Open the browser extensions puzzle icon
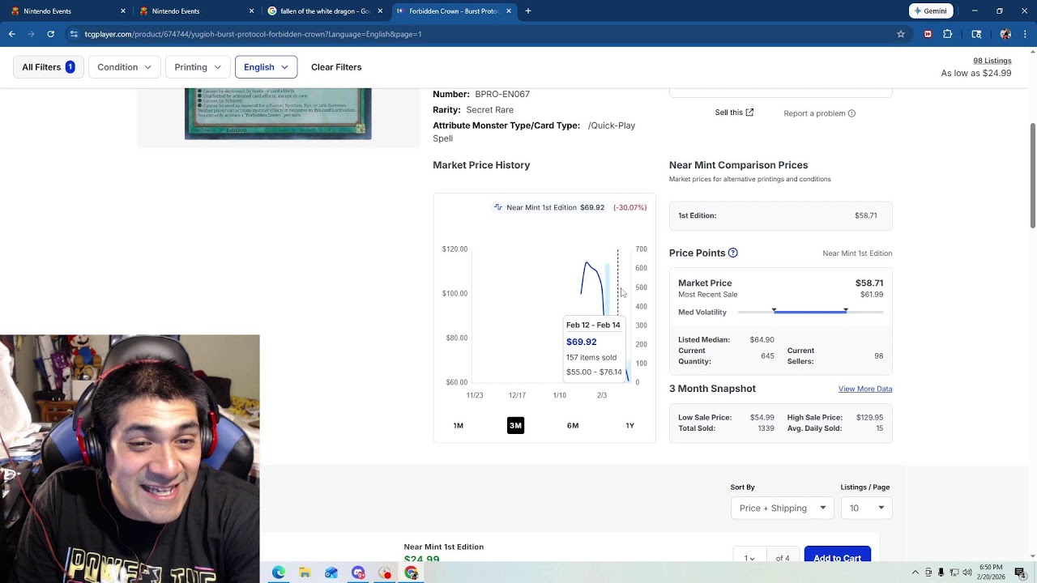 947,34
